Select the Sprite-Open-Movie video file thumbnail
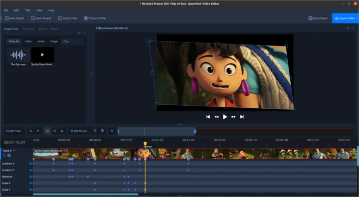Viewport: 359px width, 197px height. (42, 55)
